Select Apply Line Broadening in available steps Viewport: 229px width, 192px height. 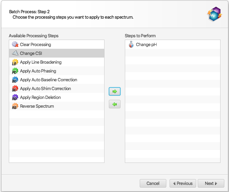(41, 62)
